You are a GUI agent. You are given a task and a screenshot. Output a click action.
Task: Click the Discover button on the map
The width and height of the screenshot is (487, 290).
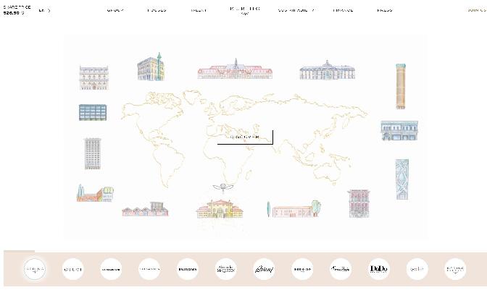pos(245,137)
